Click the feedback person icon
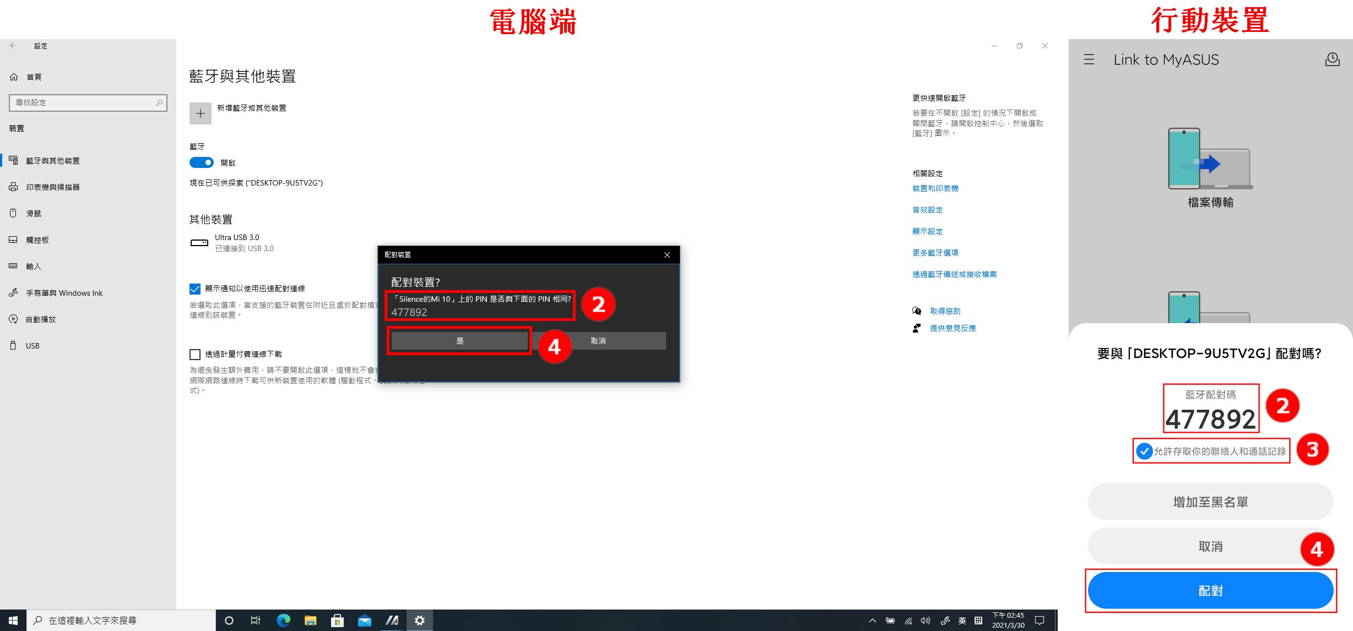The height and width of the screenshot is (631, 1353). click(917, 328)
